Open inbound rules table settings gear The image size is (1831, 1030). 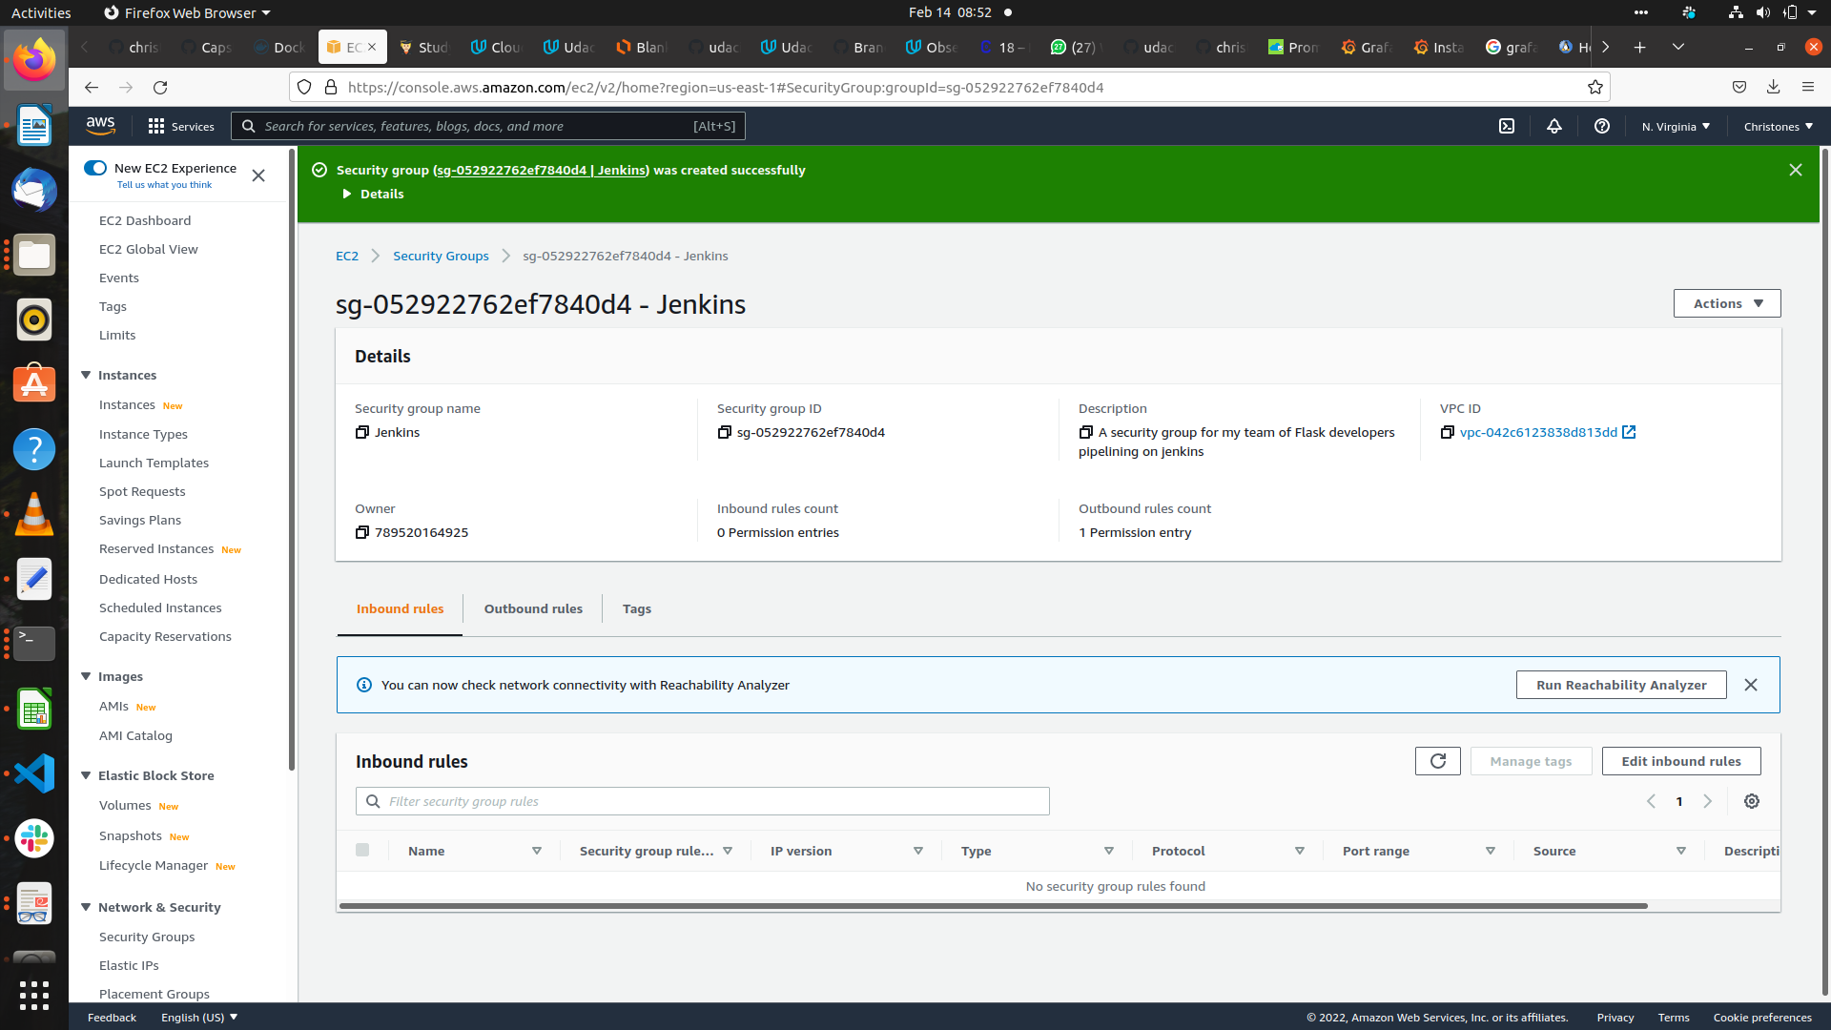tap(1752, 801)
